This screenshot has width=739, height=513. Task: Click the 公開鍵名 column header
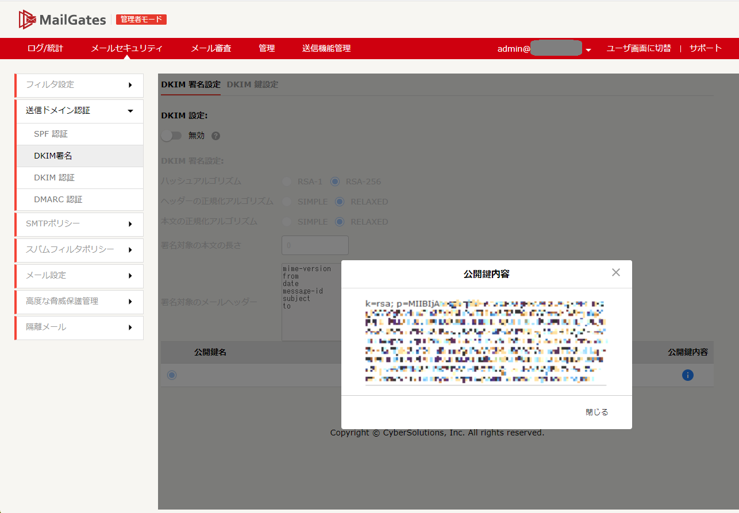(210, 352)
